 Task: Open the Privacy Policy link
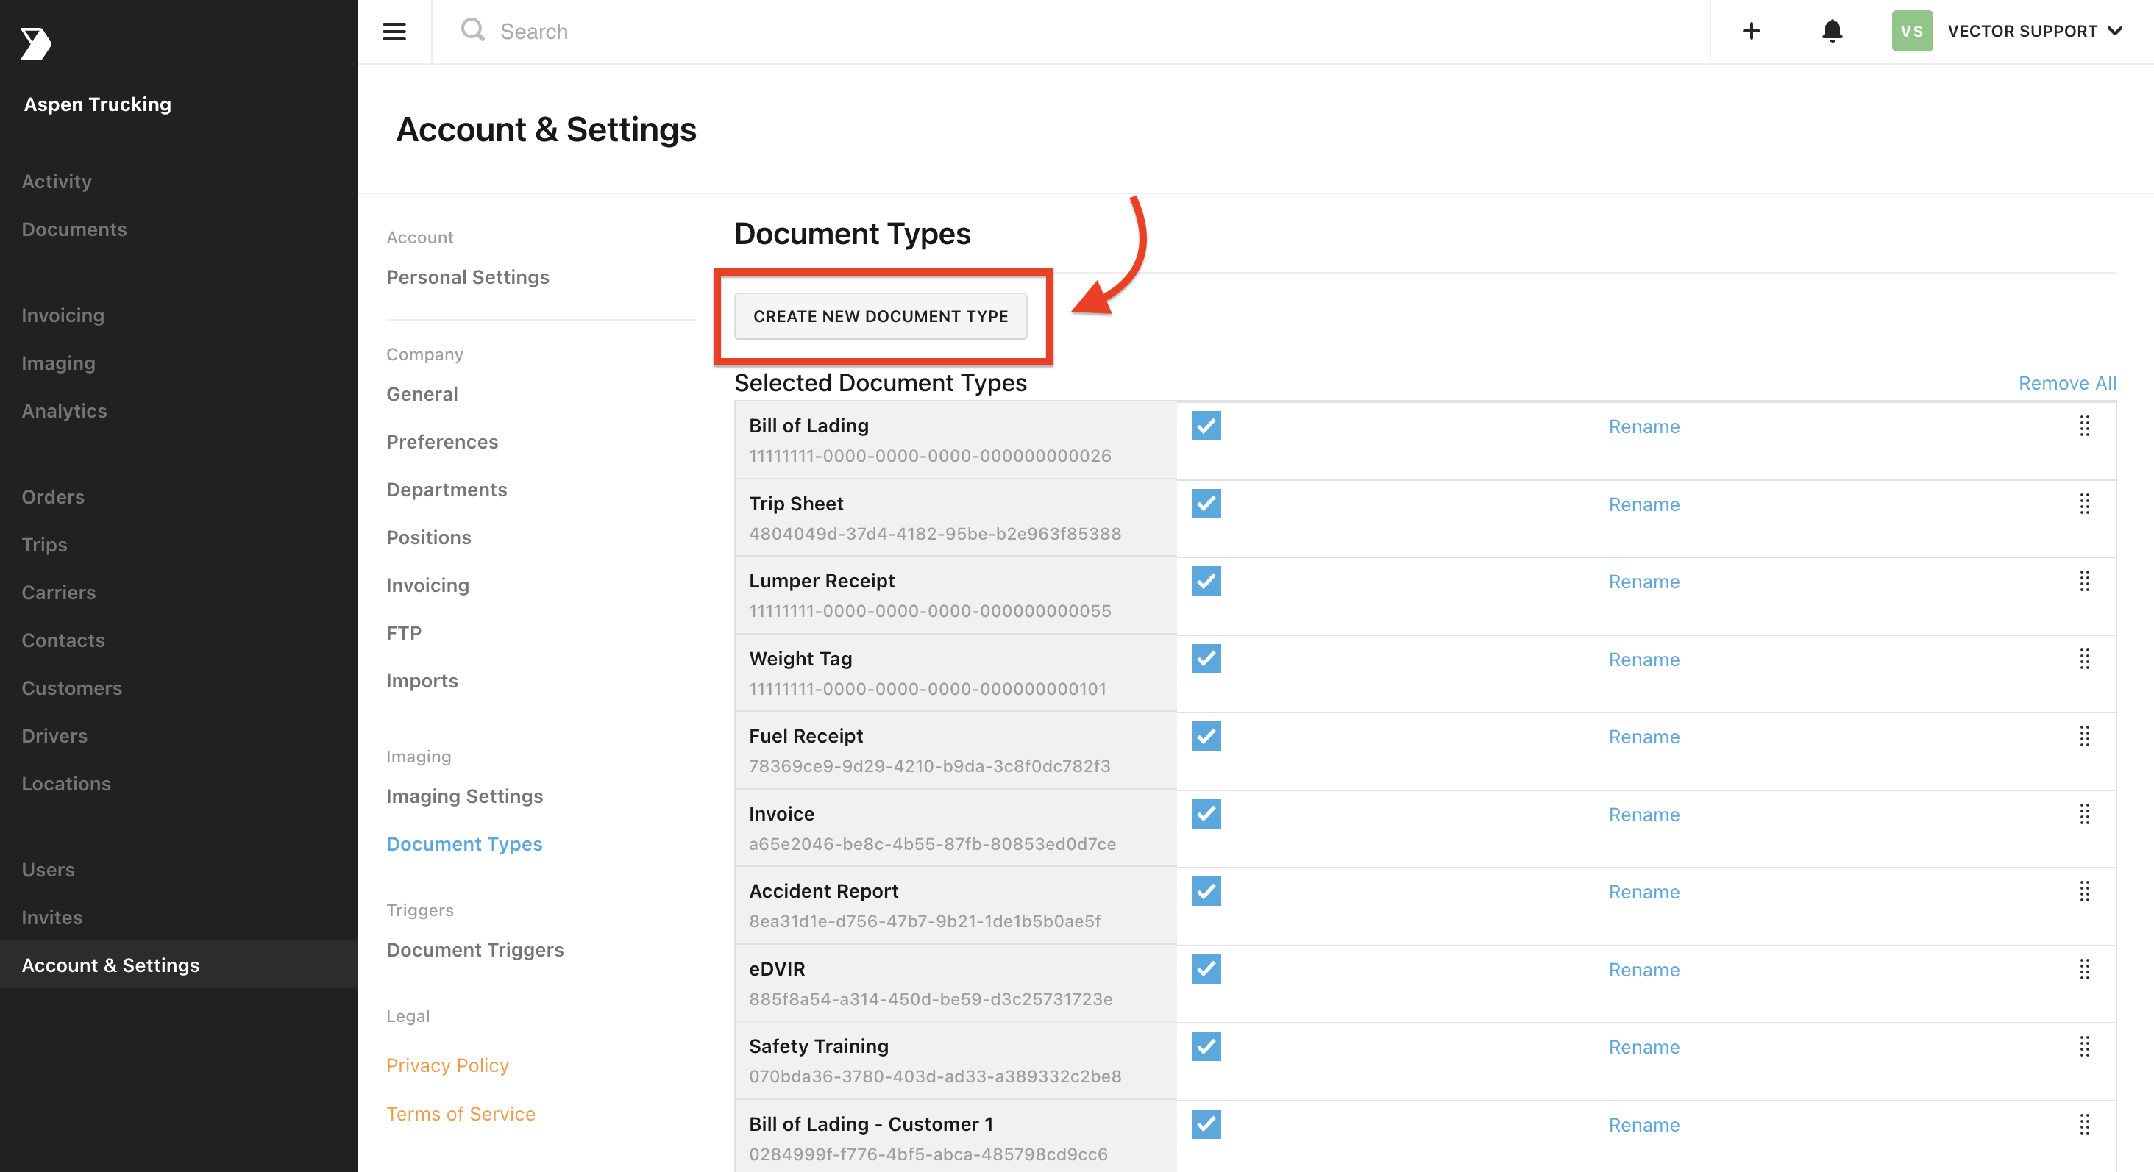447,1065
